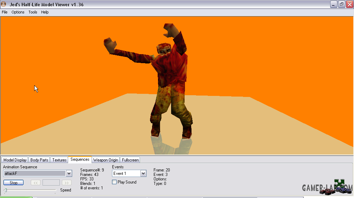This screenshot has width=354, height=198.
Task: Open the Fullscreen tab
Action: [130, 160]
